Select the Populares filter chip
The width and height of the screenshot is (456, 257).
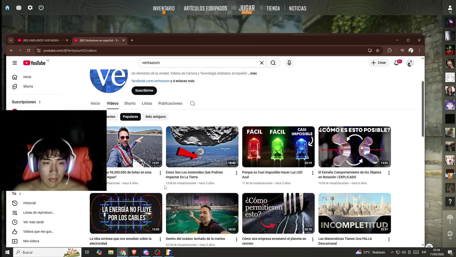coord(130,117)
